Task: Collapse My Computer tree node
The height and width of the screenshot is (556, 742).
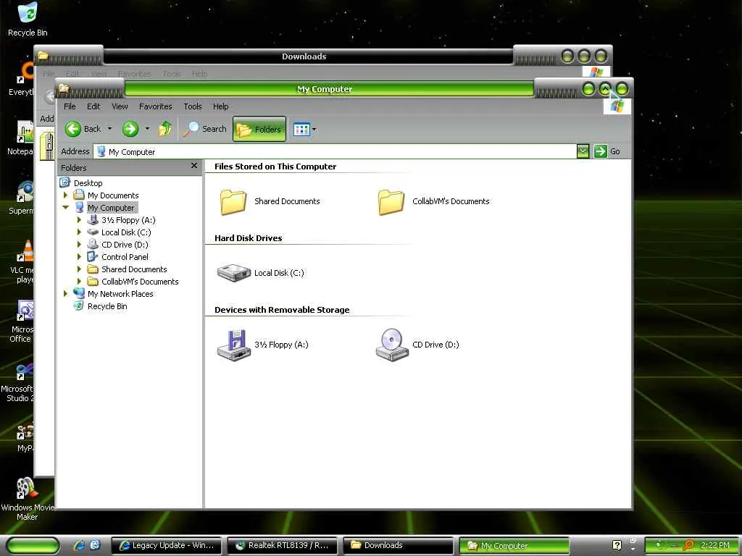Action: [66, 208]
